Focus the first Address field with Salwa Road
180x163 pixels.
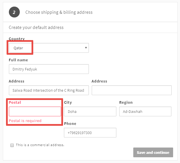click(x=49, y=90)
